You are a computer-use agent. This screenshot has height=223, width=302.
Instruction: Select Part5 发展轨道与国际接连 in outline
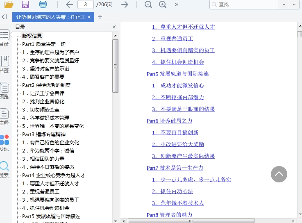(x=51, y=216)
